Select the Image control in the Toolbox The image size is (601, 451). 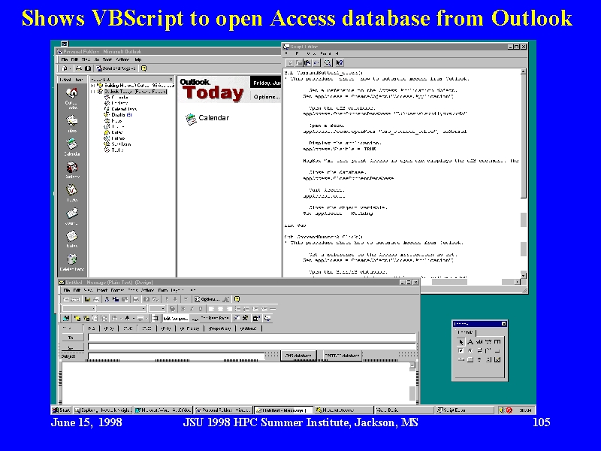tap(497, 359)
